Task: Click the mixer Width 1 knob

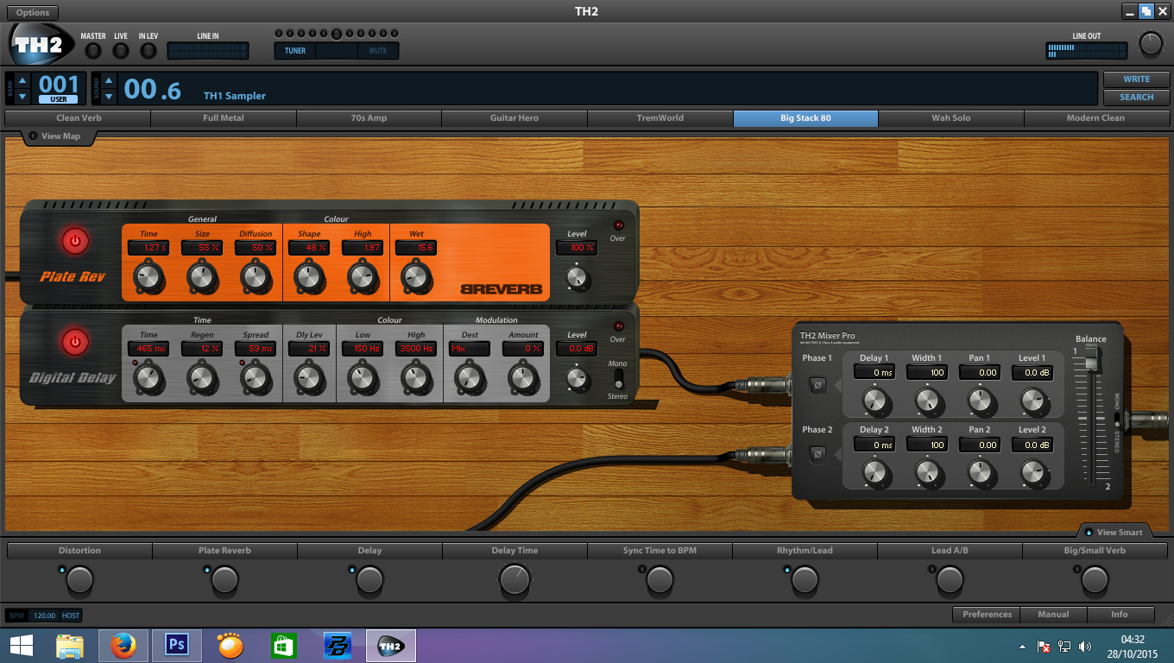Action: tap(927, 400)
